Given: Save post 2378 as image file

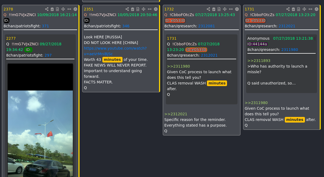Looking at the screenshot, I should 57,9.
